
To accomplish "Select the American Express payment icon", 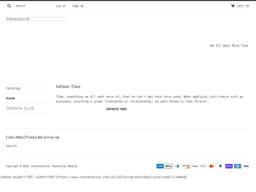I will (x=160, y=166).
